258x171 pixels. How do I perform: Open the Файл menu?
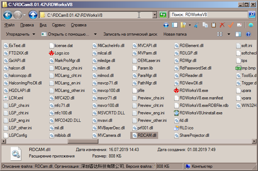[10, 25]
